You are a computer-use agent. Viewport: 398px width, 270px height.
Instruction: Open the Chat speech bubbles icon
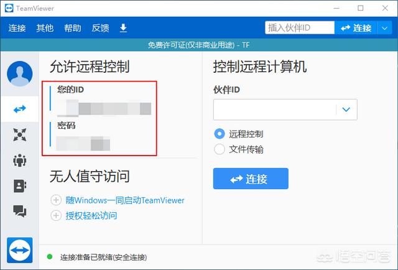click(x=20, y=211)
